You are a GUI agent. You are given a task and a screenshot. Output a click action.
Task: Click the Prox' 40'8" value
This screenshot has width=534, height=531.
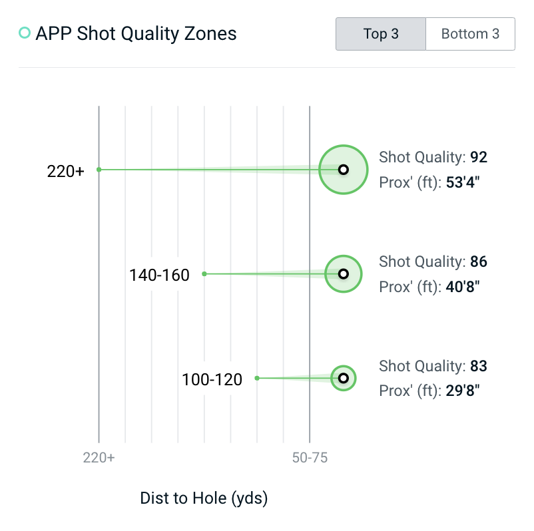coord(463,287)
